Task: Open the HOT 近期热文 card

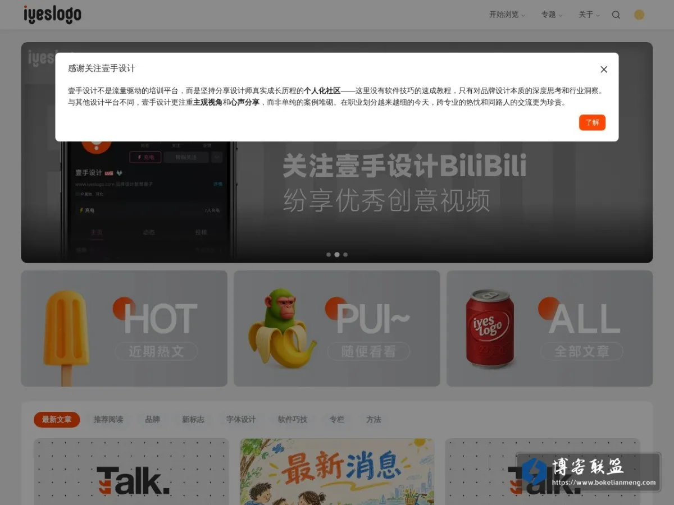Action: click(x=124, y=329)
